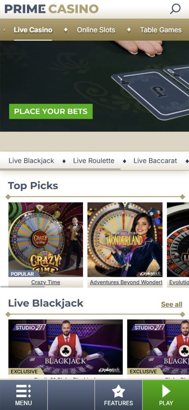
Task: Switch to the Live Casino tab
Action: [33, 30]
